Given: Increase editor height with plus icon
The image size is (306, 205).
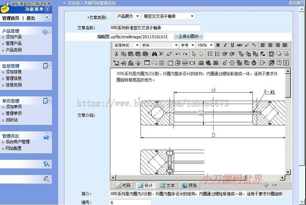Looking at the screenshot, I should (266, 185).
